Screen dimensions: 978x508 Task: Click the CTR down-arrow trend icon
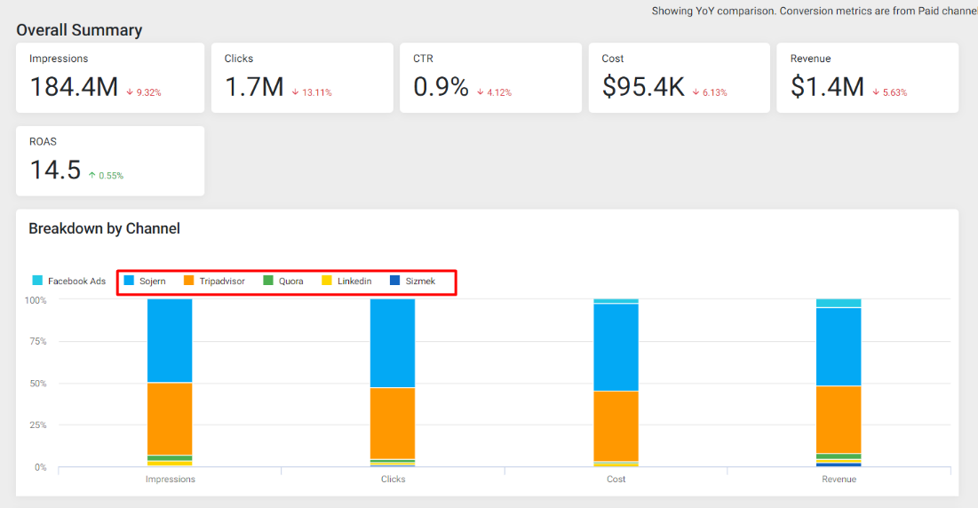point(481,92)
